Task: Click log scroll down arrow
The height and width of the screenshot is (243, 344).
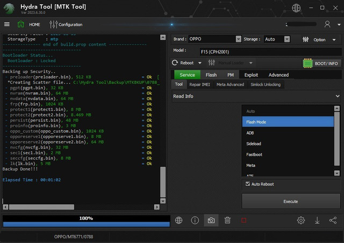Action: [x=163, y=201]
